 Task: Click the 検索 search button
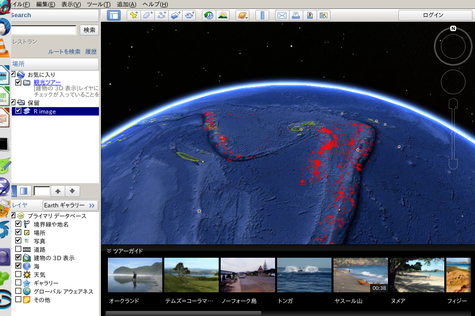(x=90, y=30)
